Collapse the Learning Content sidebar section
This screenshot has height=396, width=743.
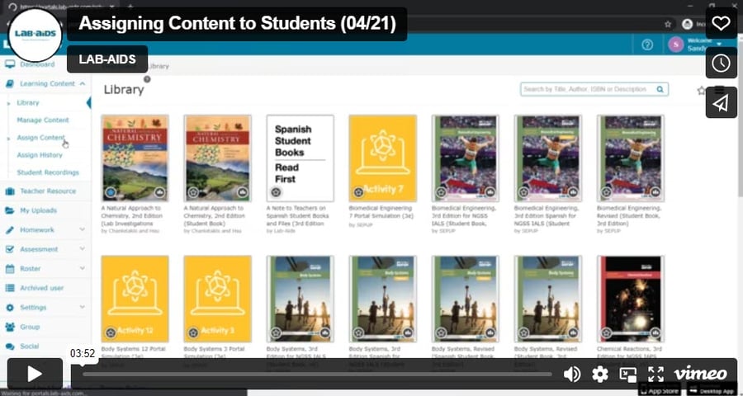(x=82, y=83)
